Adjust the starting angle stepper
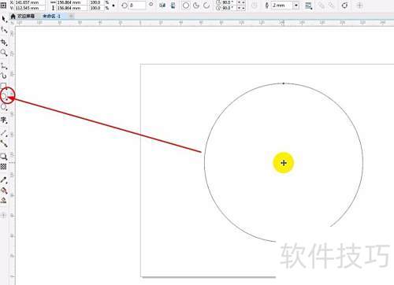Image resolution: width=394 pixels, height=285 pixels. 241,2
